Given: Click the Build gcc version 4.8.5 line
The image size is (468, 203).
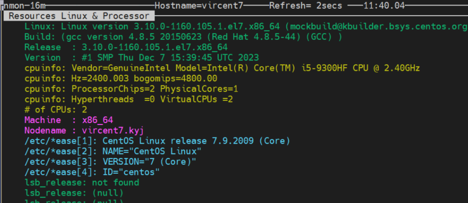Looking at the screenshot, I should pyautogui.click(x=183, y=37).
